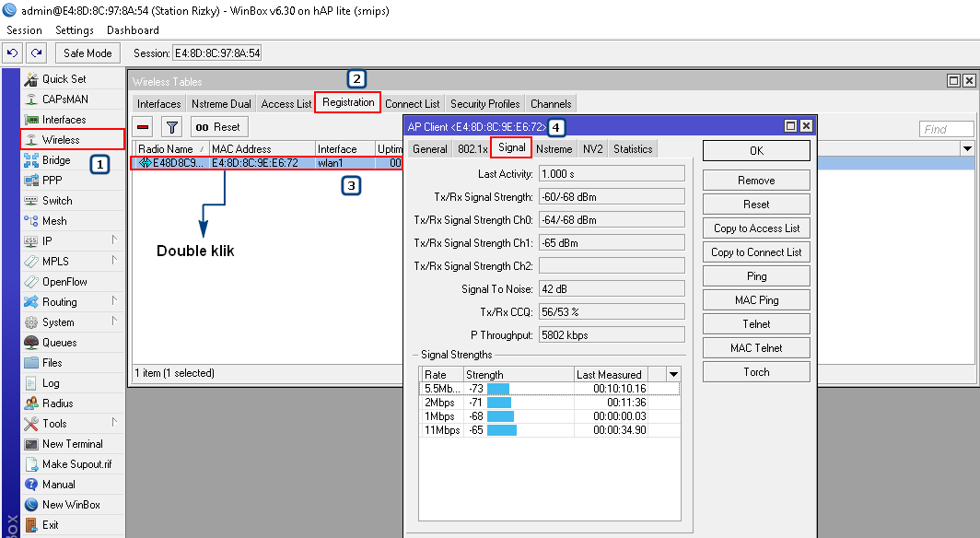This screenshot has height=538, width=980.
Task: Click Remove button in AP Client
Action: click(x=756, y=181)
